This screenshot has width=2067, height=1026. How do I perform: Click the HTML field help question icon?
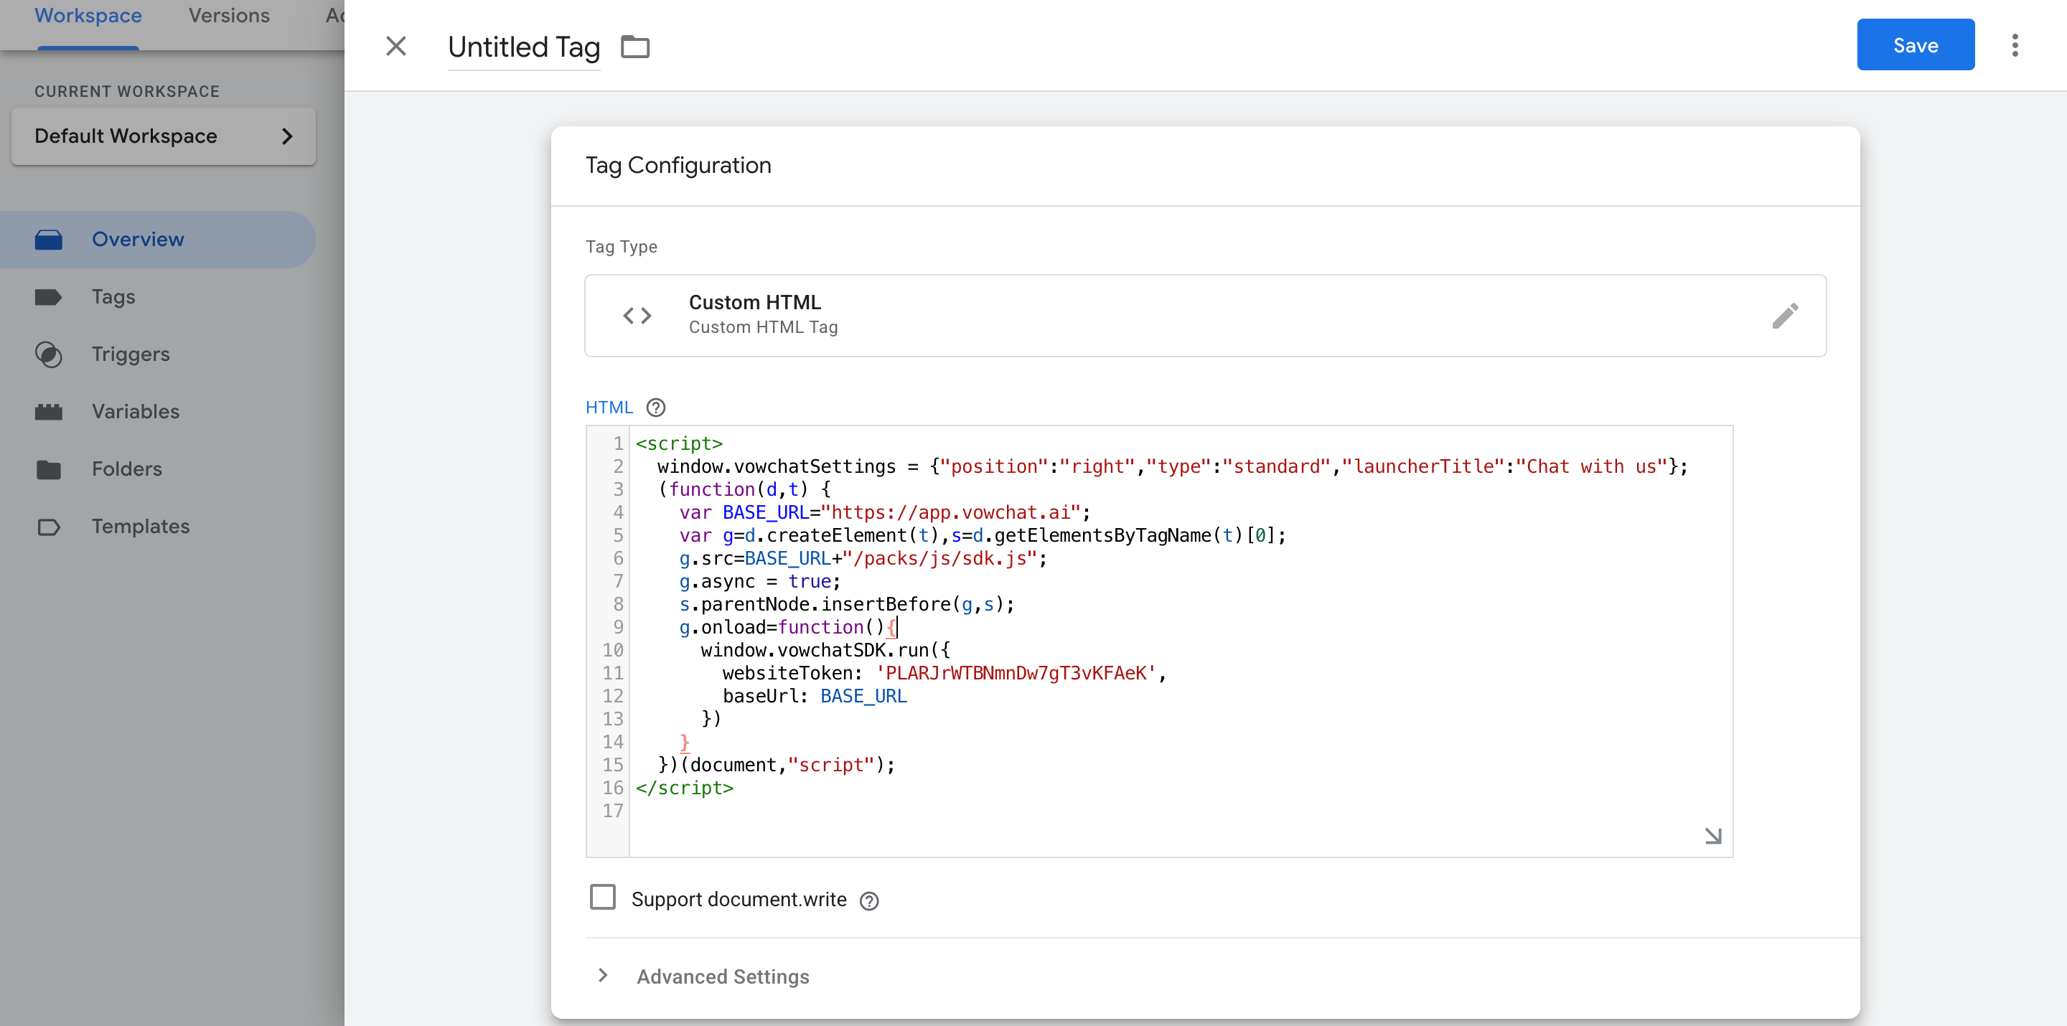(655, 408)
